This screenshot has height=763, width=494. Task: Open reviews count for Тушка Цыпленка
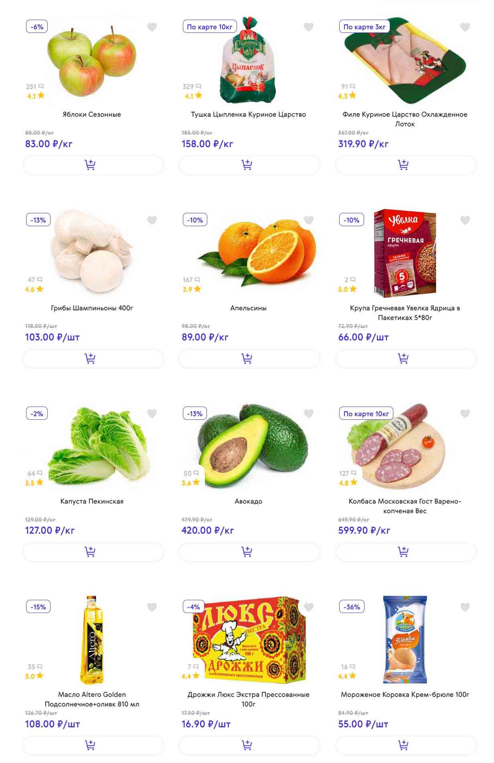(192, 87)
